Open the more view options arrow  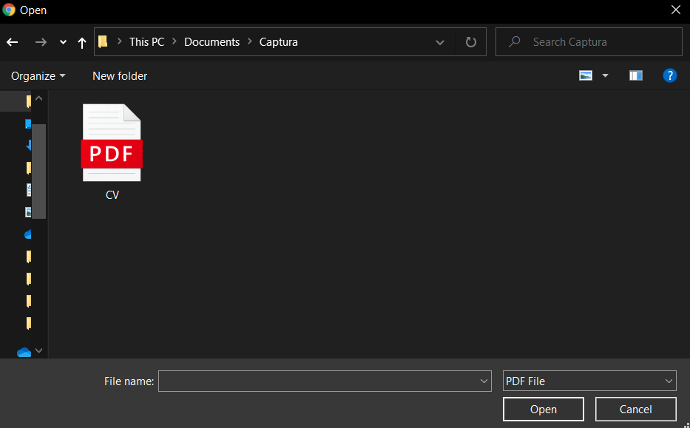point(605,75)
